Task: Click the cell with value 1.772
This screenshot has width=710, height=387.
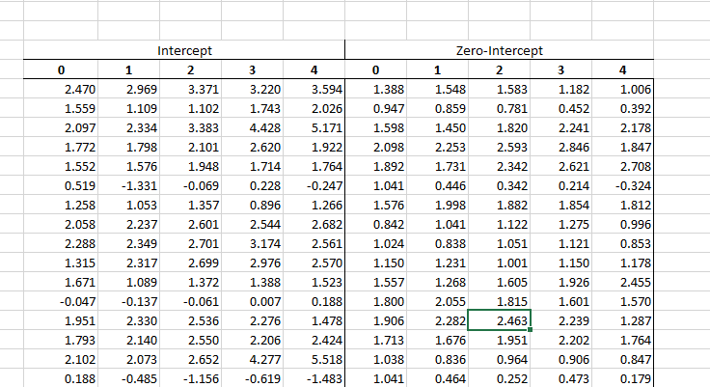Action: coord(61,147)
